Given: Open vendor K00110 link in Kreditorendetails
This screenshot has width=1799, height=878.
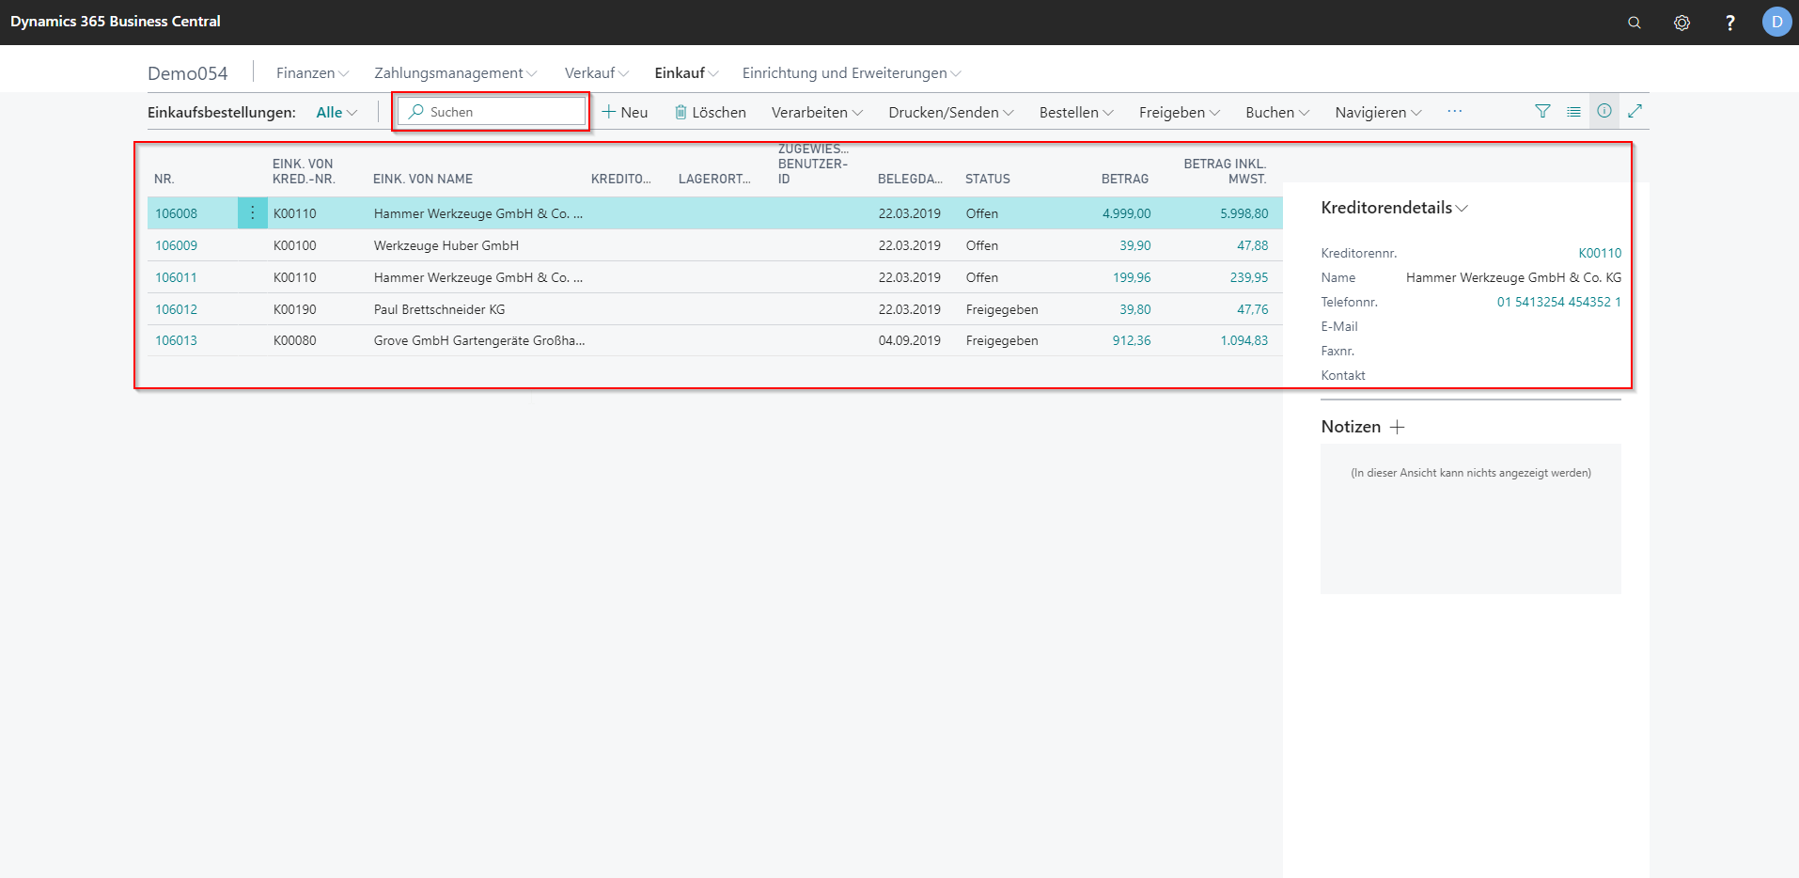Looking at the screenshot, I should coord(1600,253).
